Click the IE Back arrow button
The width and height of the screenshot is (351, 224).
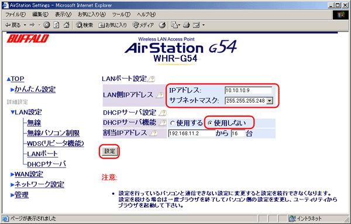click(12, 25)
